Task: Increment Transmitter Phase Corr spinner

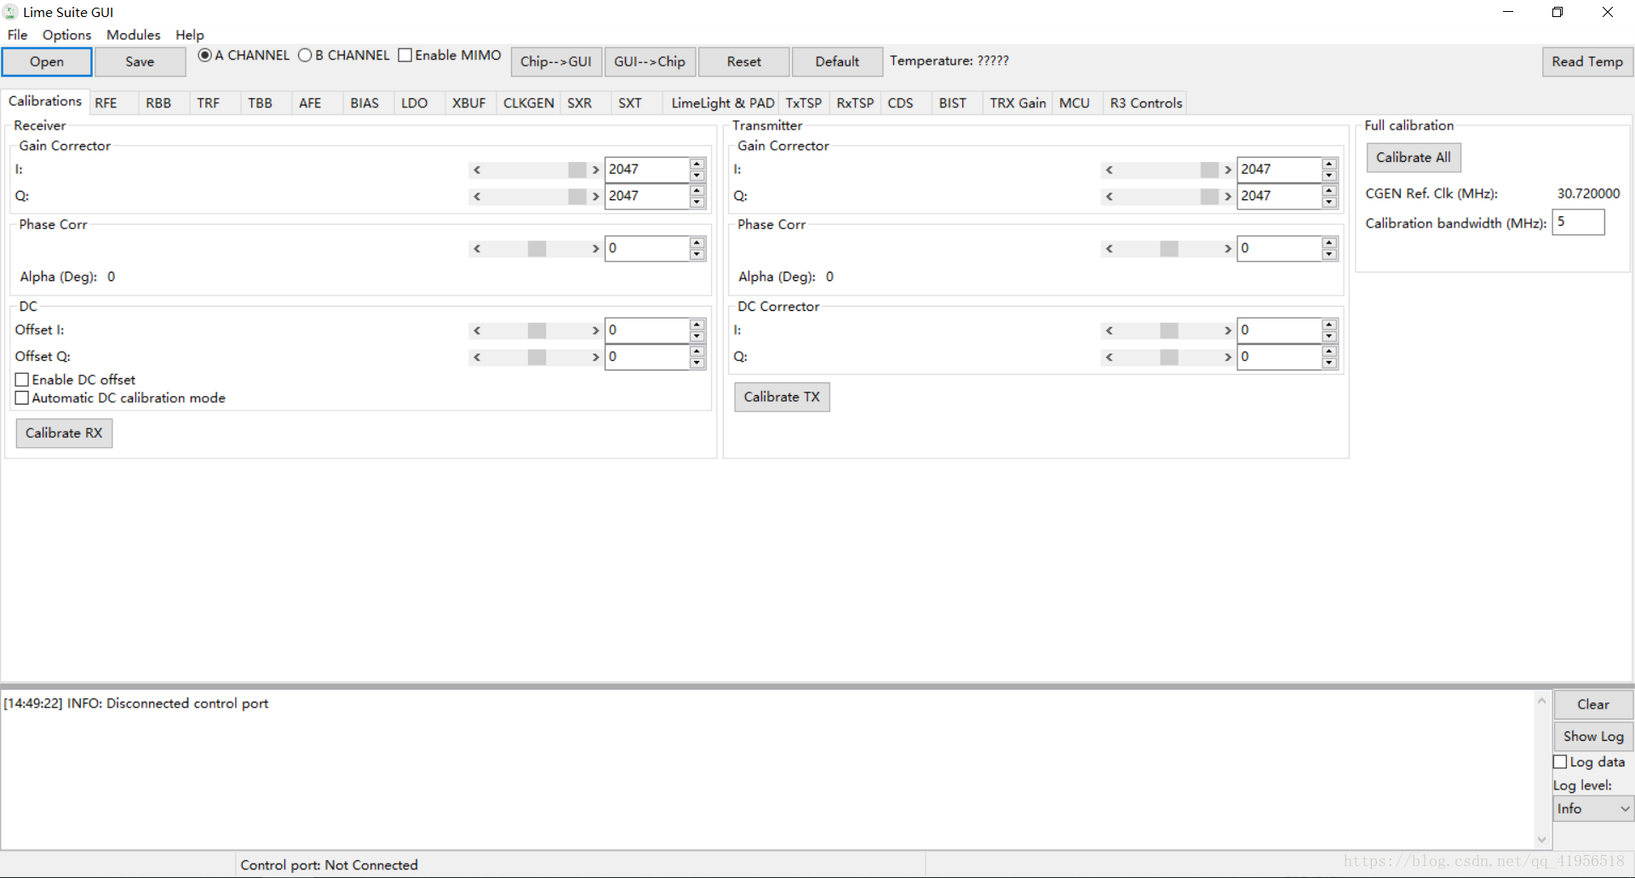Action: 1329,243
